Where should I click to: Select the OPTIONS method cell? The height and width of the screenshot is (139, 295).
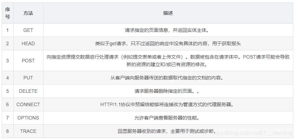pos(28,118)
